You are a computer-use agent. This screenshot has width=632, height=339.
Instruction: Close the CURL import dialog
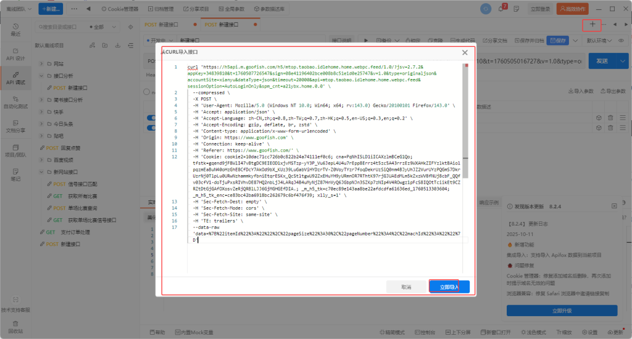(465, 53)
